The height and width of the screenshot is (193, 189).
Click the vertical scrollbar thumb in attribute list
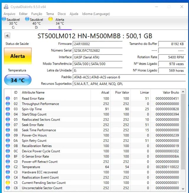[x=183, y=132]
